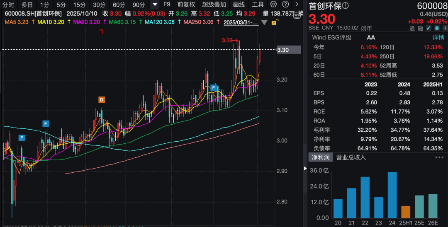The image size is (448, 227).
Task: Switch to the 营业总收入 tab
Action: (351, 157)
